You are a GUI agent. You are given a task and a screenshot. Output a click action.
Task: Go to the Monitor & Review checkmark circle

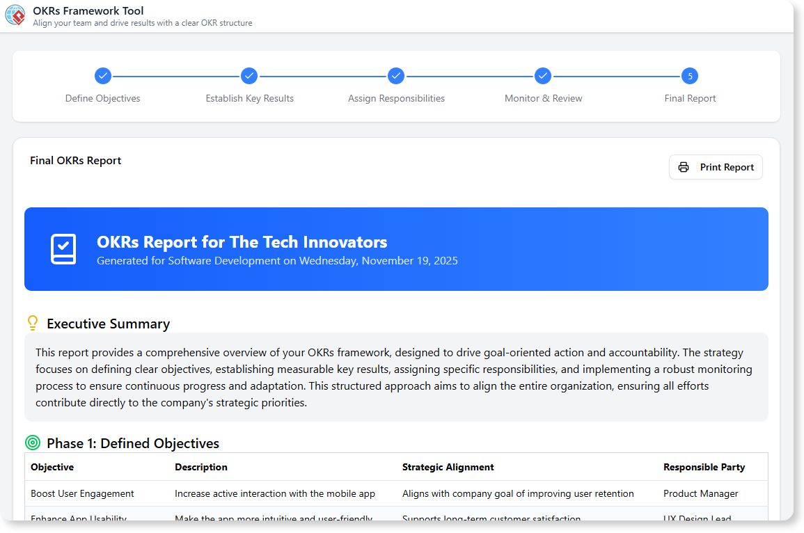(543, 76)
